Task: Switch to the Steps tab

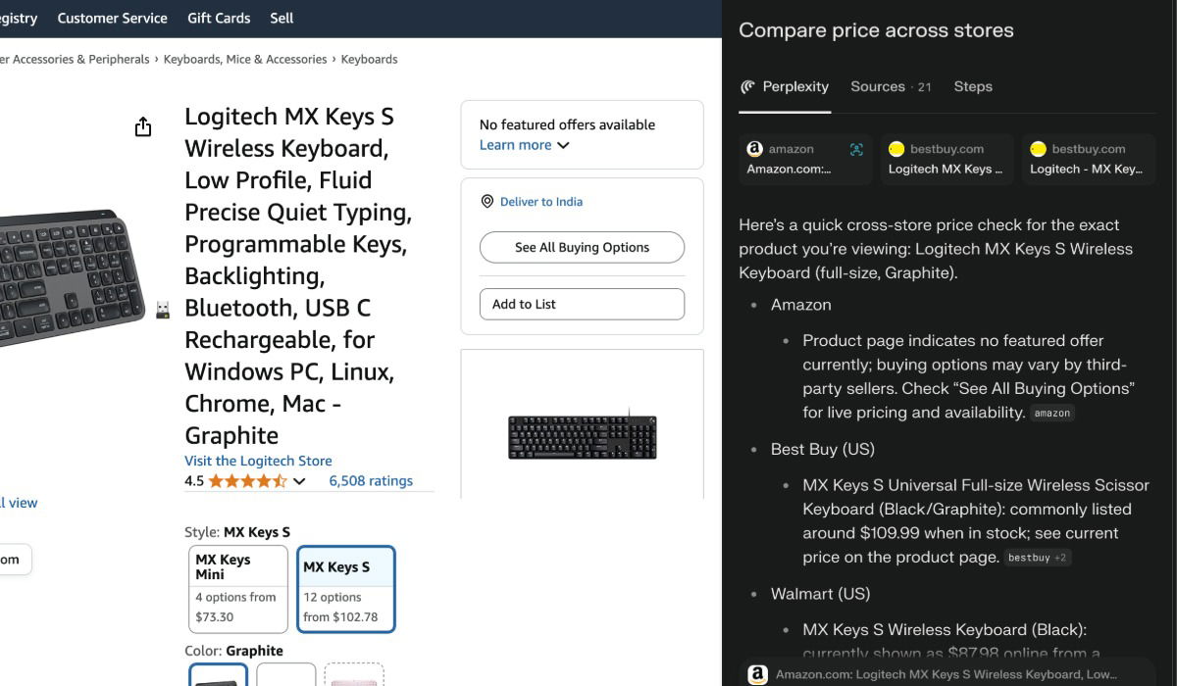Action: pyautogui.click(x=973, y=87)
